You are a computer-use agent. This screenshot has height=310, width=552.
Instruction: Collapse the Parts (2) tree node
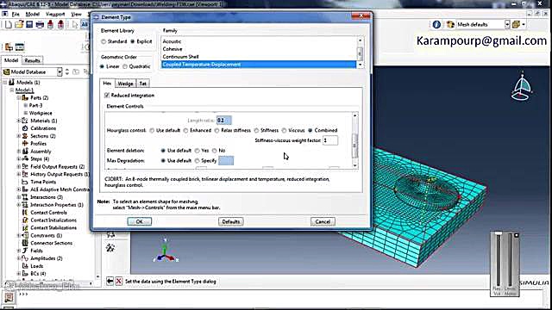click(x=19, y=97)
